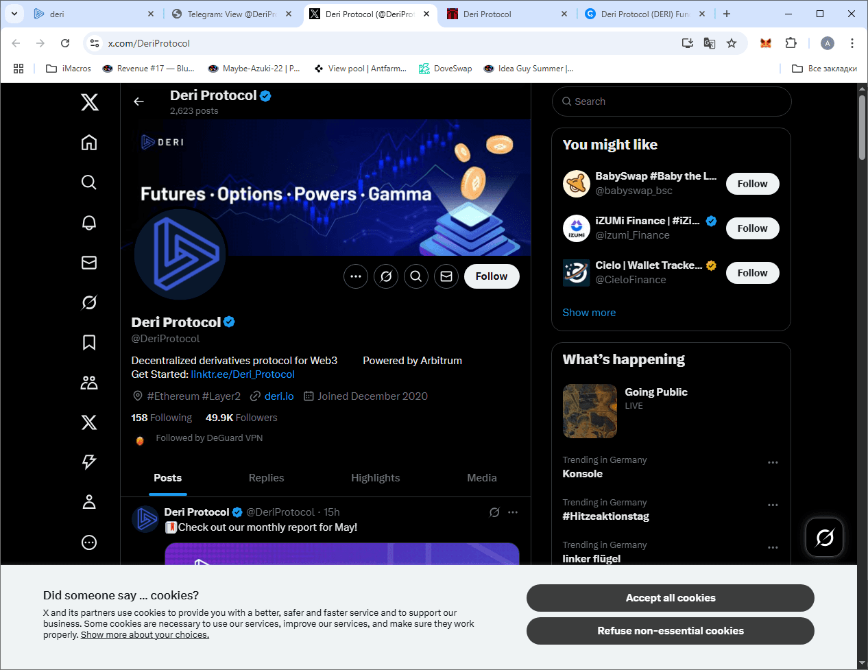Expand the Chrome tab search chevron
Viewport: 868px width, 670px height.
point(14,14)
